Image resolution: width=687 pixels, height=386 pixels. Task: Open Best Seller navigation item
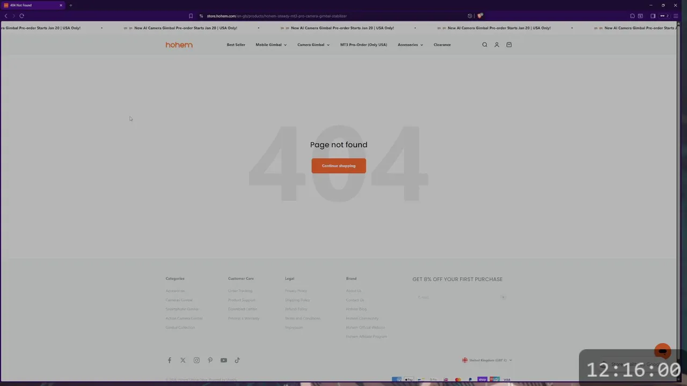tap(236, 45)
